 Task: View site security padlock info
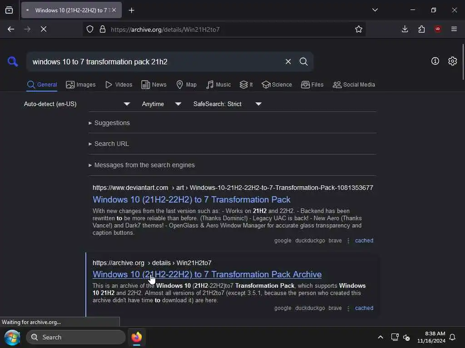pos(103,29)
